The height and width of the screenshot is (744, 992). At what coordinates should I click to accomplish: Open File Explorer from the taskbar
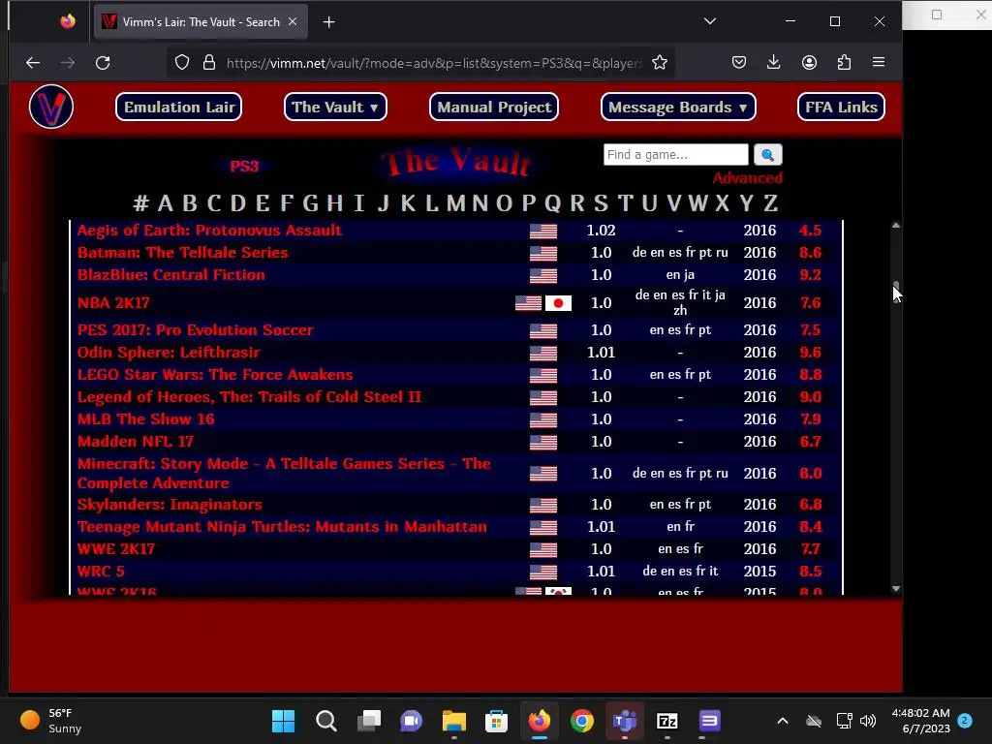click(x=454, y=721)
